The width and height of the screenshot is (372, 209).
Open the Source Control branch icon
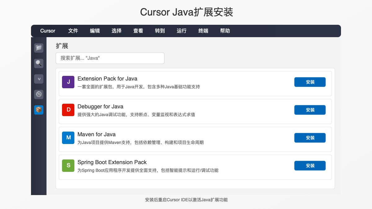(x=39, y=79)
